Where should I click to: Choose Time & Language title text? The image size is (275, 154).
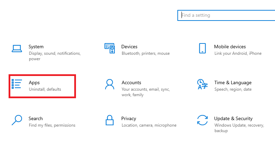pos(233,82)
